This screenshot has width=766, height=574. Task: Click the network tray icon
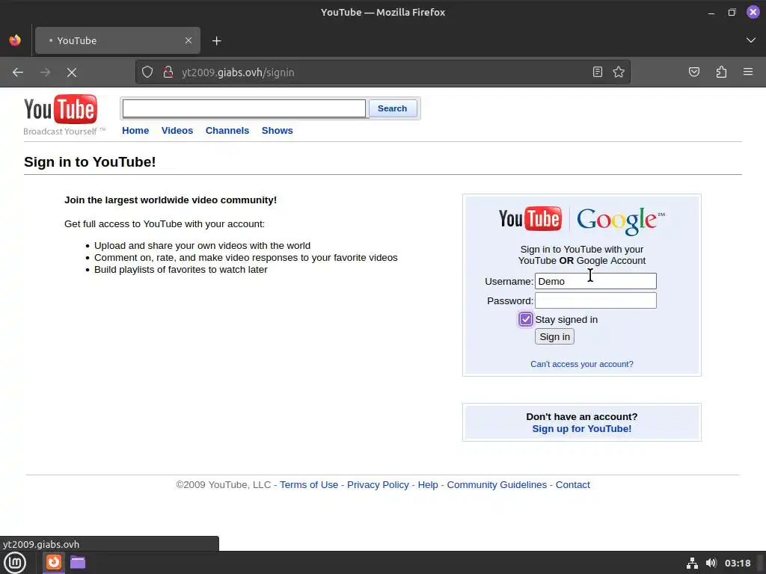point(692,563)
